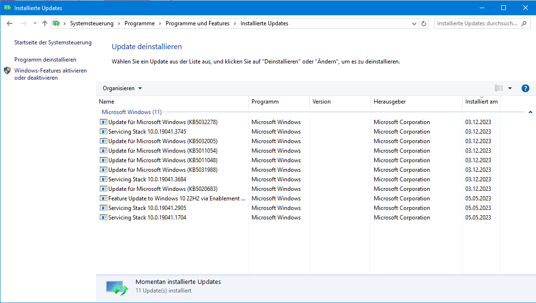The image size is (536, 303).
Task: Go to Startseite der Systemsteuerung
Action: [53, 42]
